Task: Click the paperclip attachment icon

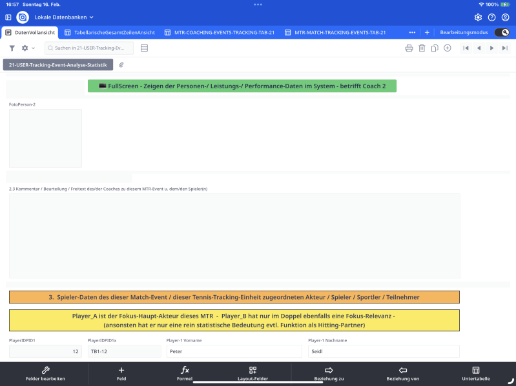Action: [x=121, y=65]
